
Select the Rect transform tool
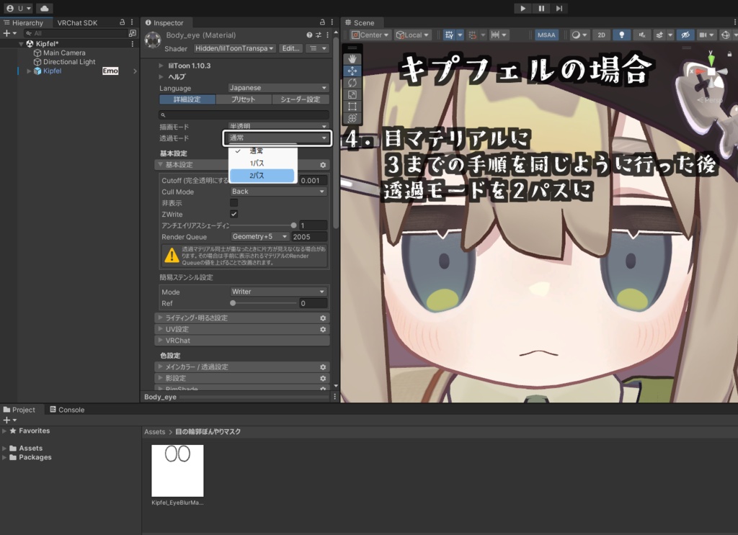[352, 107]
